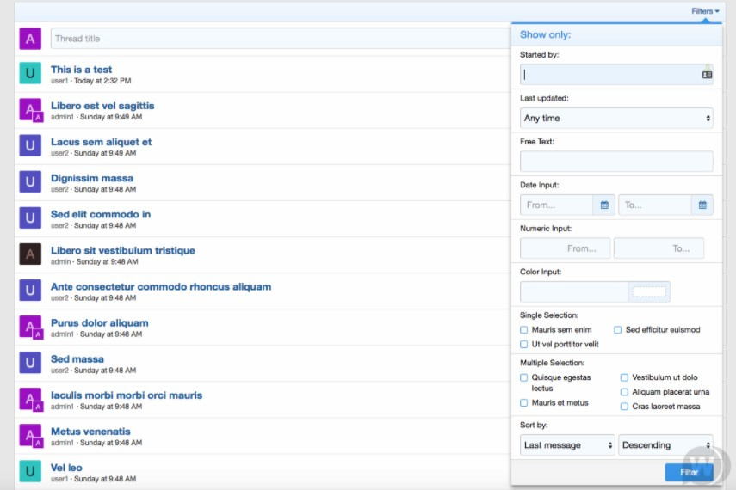Click the contact card icon in Started by
Screen dimensions: 736x490
[x=707, y=75]
